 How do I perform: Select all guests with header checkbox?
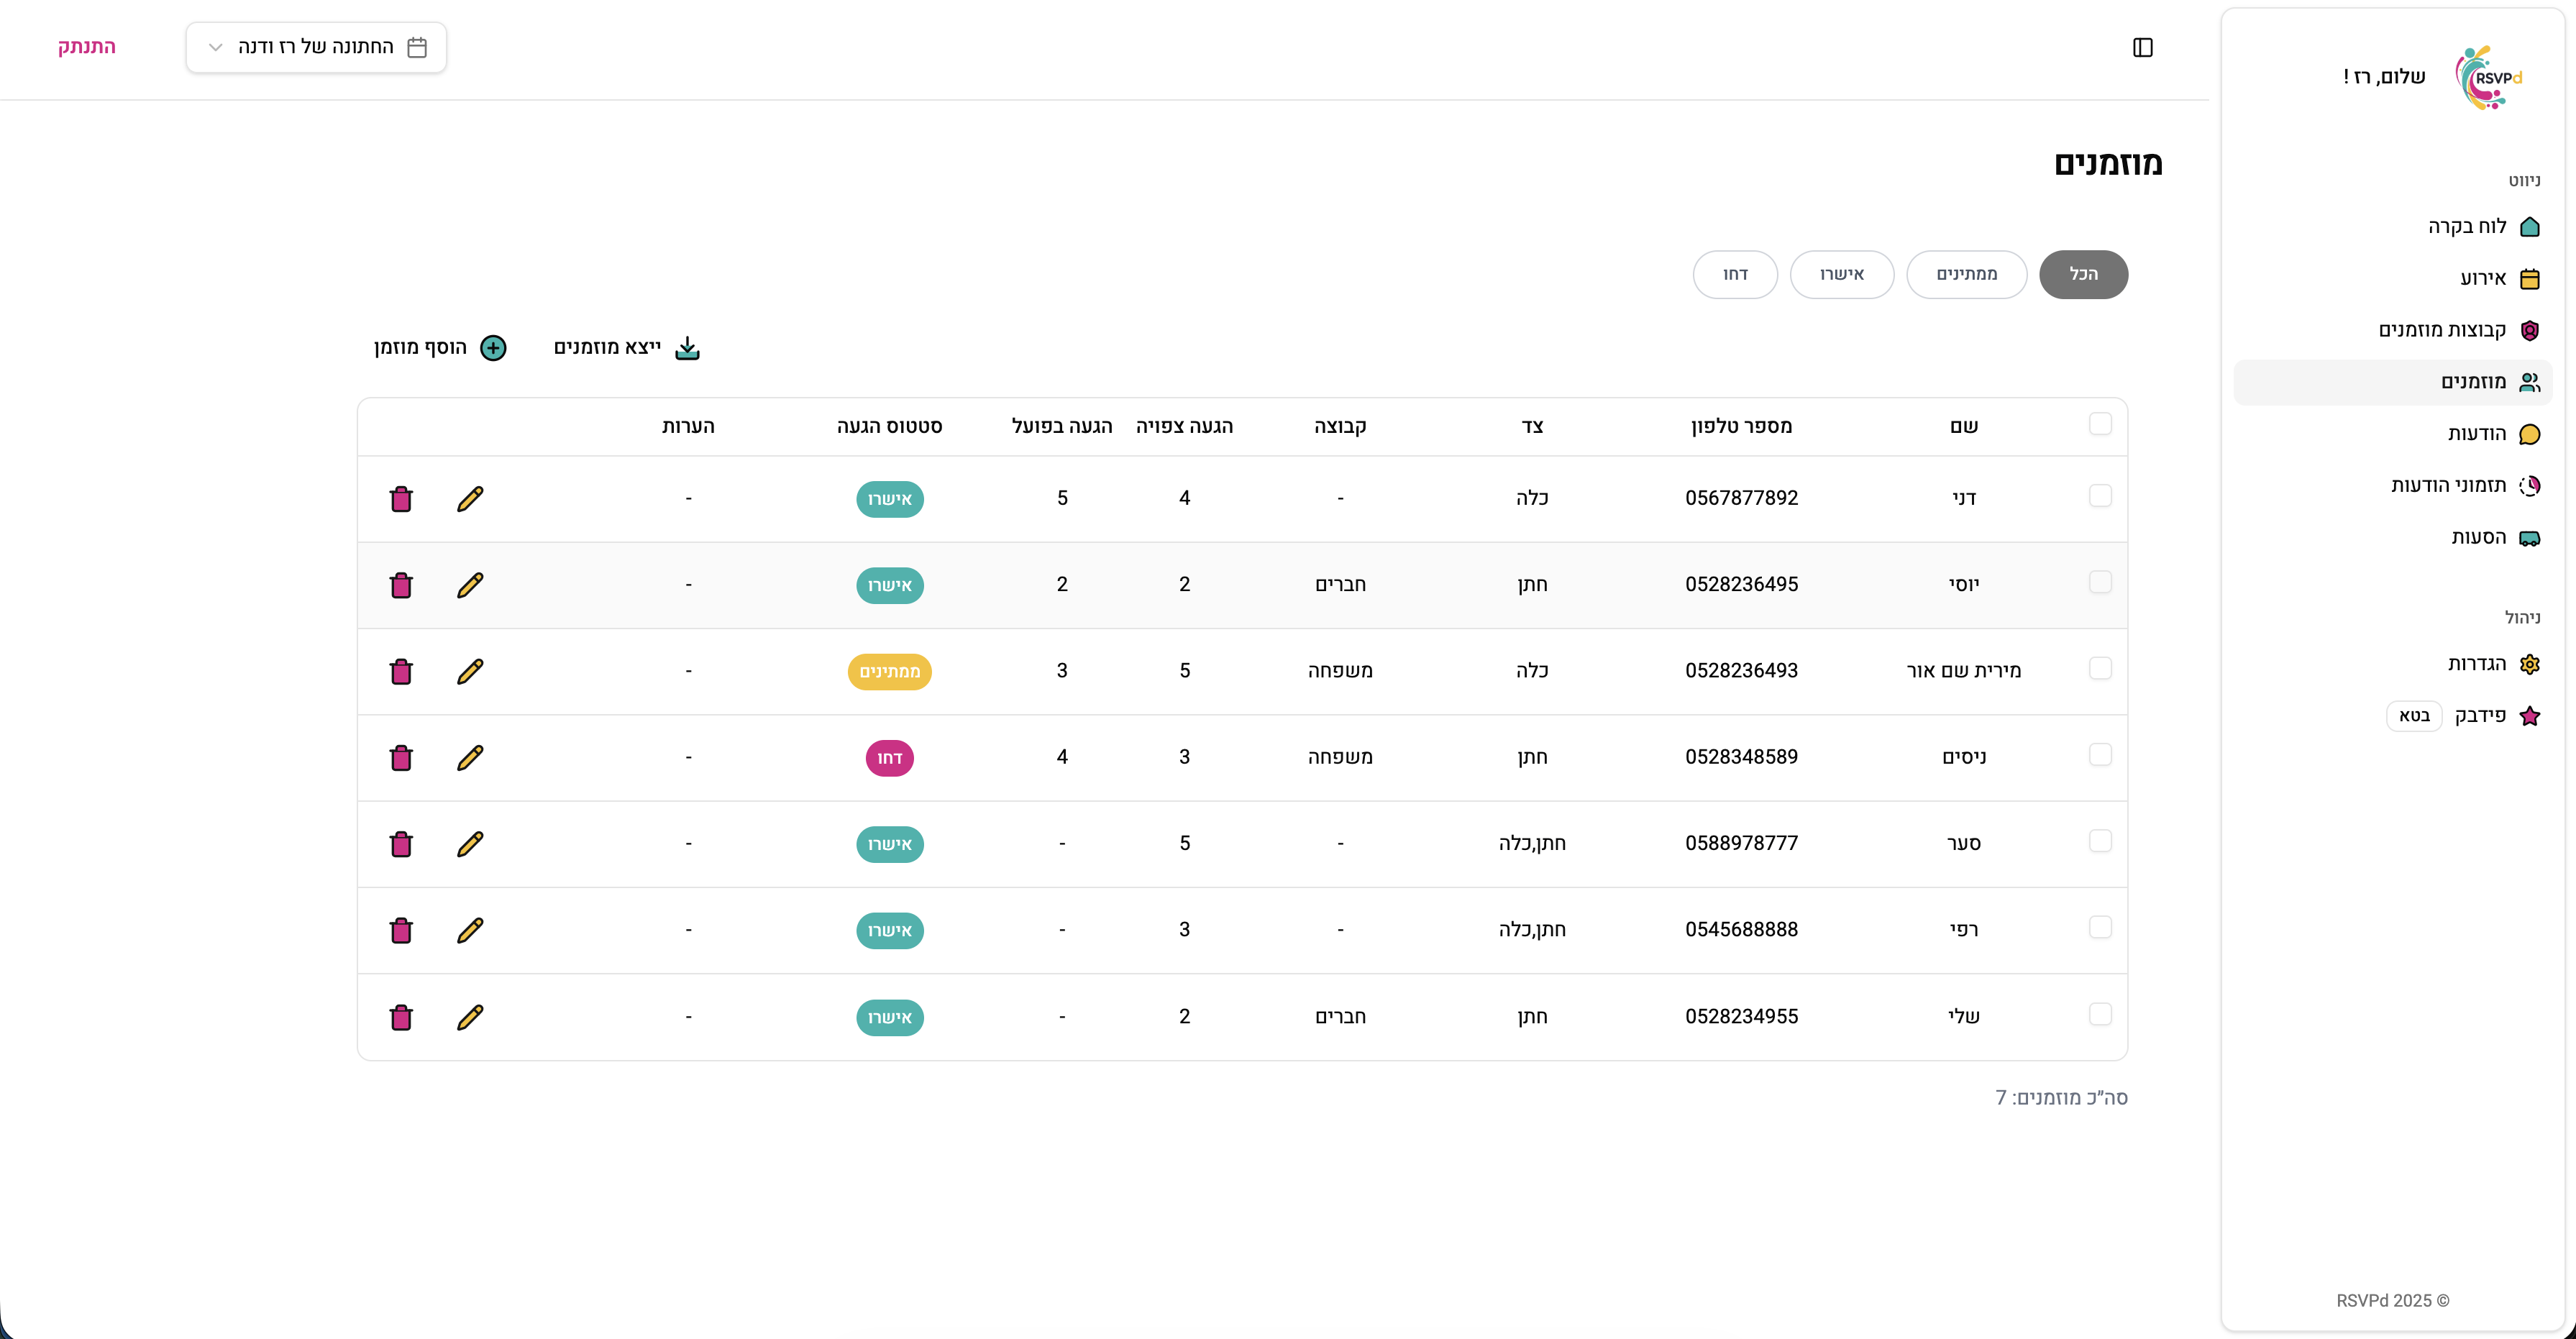coord(2100,424)
